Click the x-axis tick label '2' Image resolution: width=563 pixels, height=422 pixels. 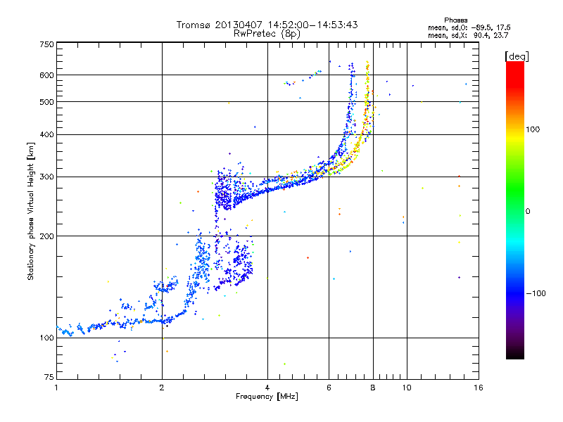pyautogui.click(x=162, y=388)
